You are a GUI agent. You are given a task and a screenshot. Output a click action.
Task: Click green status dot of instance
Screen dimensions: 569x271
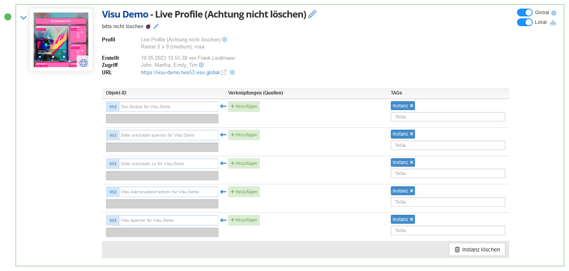point(7,17)
